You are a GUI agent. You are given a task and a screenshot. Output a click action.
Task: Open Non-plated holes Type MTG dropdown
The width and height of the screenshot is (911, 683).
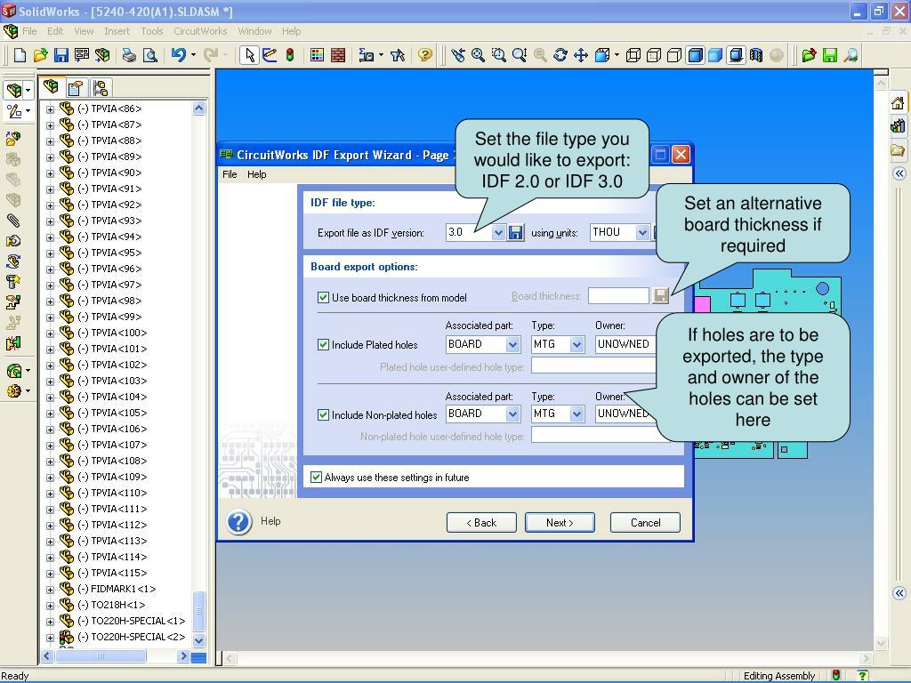point(576,414)
